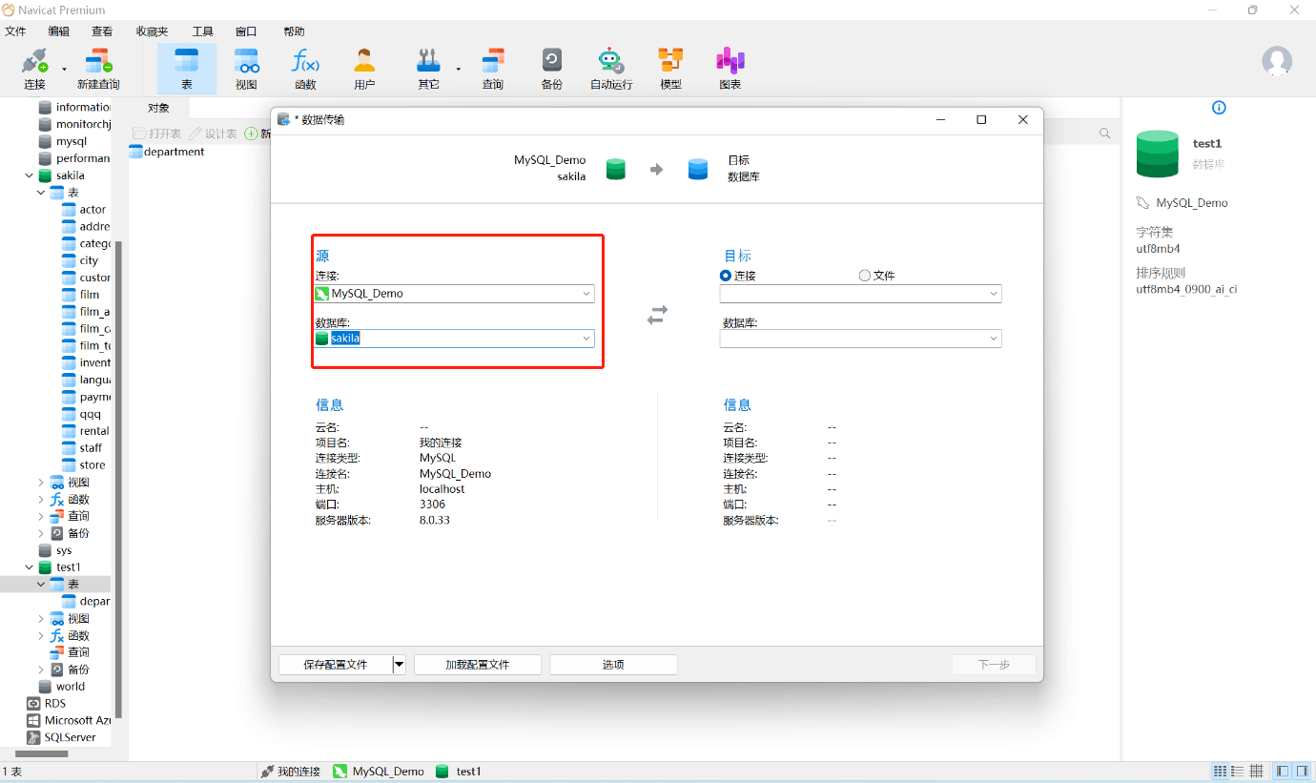This screenshot has height=783, width=1316.
Task: Click the 选项 button
Action: coord(613,665)
